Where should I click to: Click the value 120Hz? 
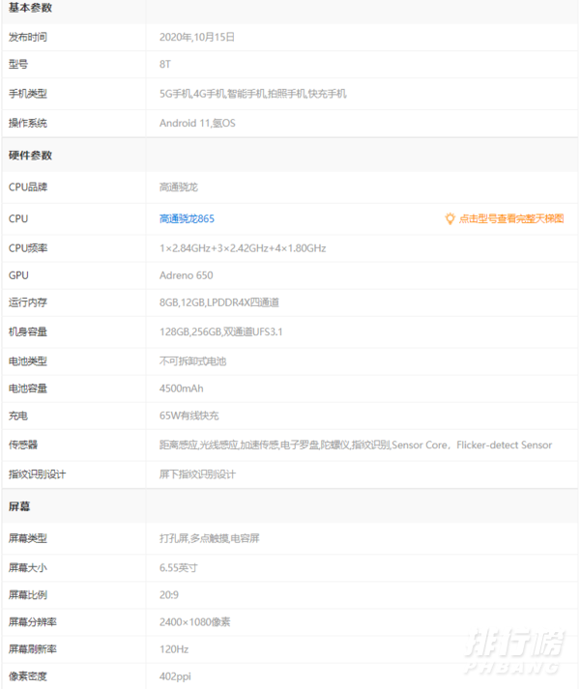coord(174,649)
